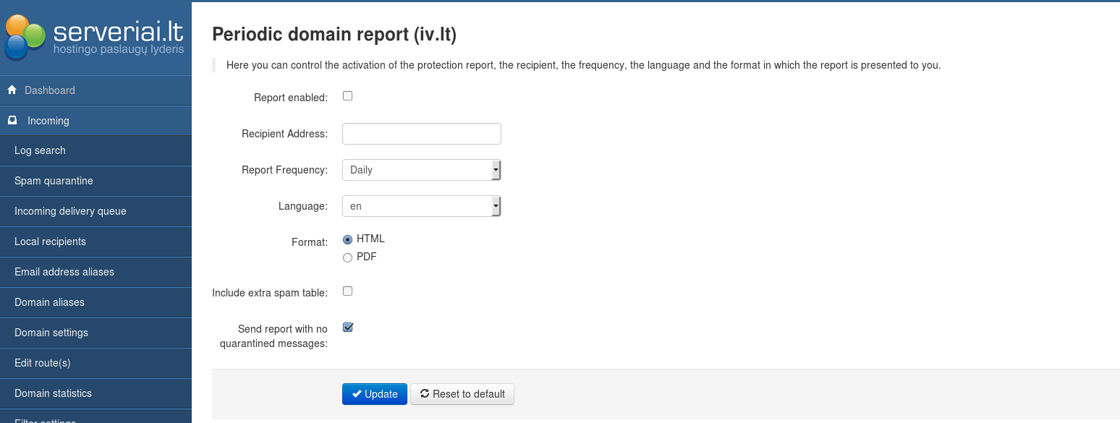The width and height of the screenshot is (1120, 423).
Task: Click the Recipient Address input field
Action: (x=421, y=134)
